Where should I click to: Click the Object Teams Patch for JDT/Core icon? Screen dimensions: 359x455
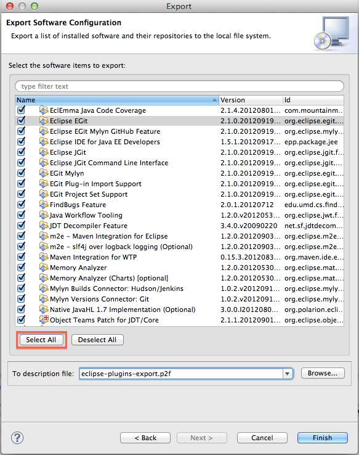pyautogui.click(x=44, y=319)
